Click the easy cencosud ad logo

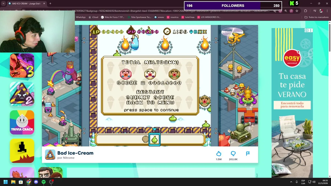292,58
